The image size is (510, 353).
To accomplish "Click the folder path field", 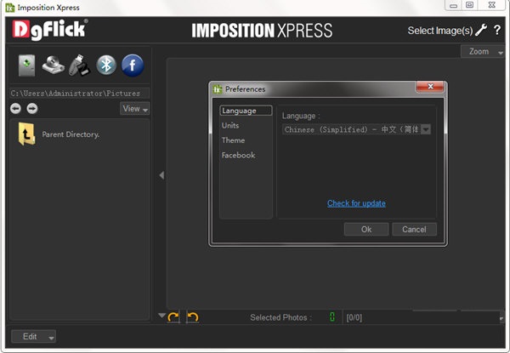I will [79, 94].
